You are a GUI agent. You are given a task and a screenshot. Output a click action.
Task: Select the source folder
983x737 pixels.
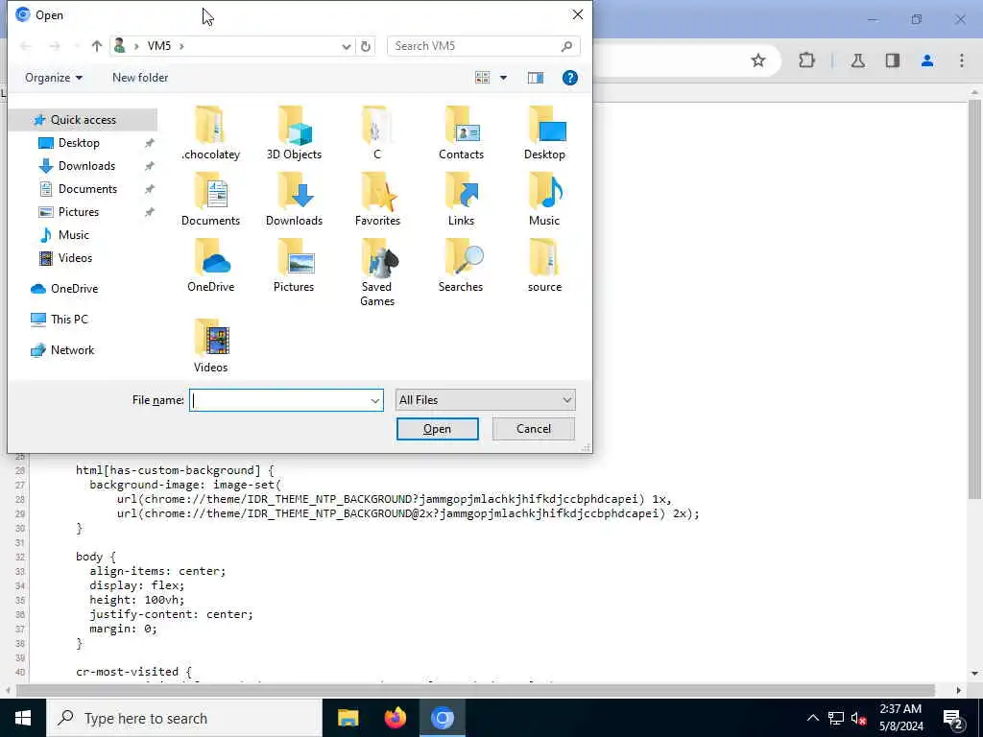click(544, 266)
